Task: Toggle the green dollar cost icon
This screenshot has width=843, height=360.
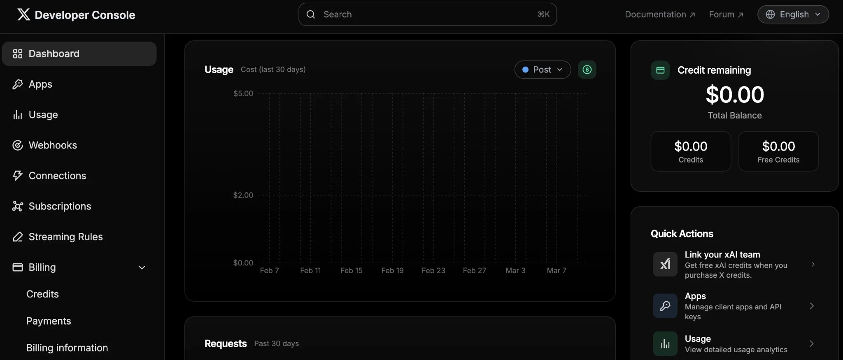Action: coord(587,70)
